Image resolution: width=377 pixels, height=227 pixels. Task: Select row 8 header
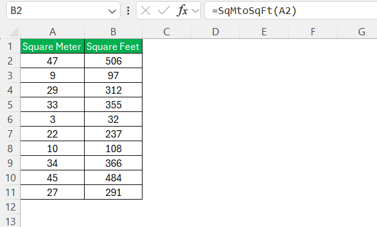point(10,148)
